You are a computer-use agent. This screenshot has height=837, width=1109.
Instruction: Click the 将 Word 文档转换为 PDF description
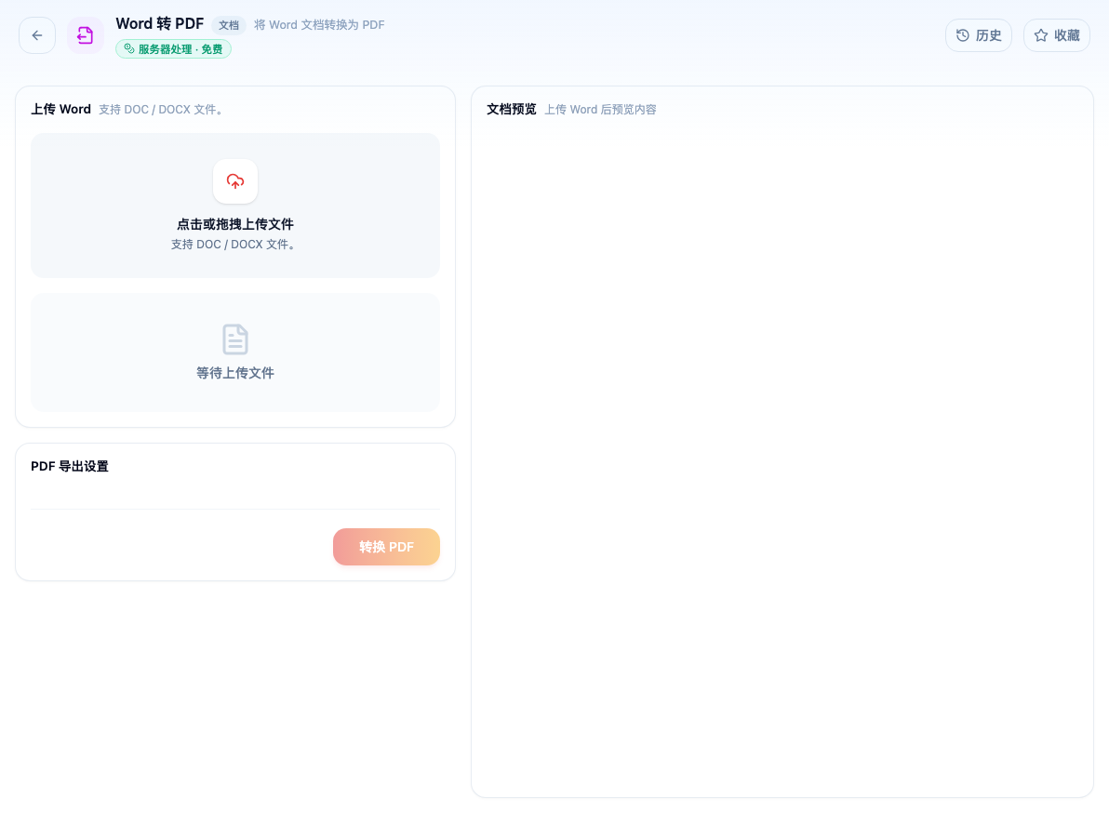point(320,25)
